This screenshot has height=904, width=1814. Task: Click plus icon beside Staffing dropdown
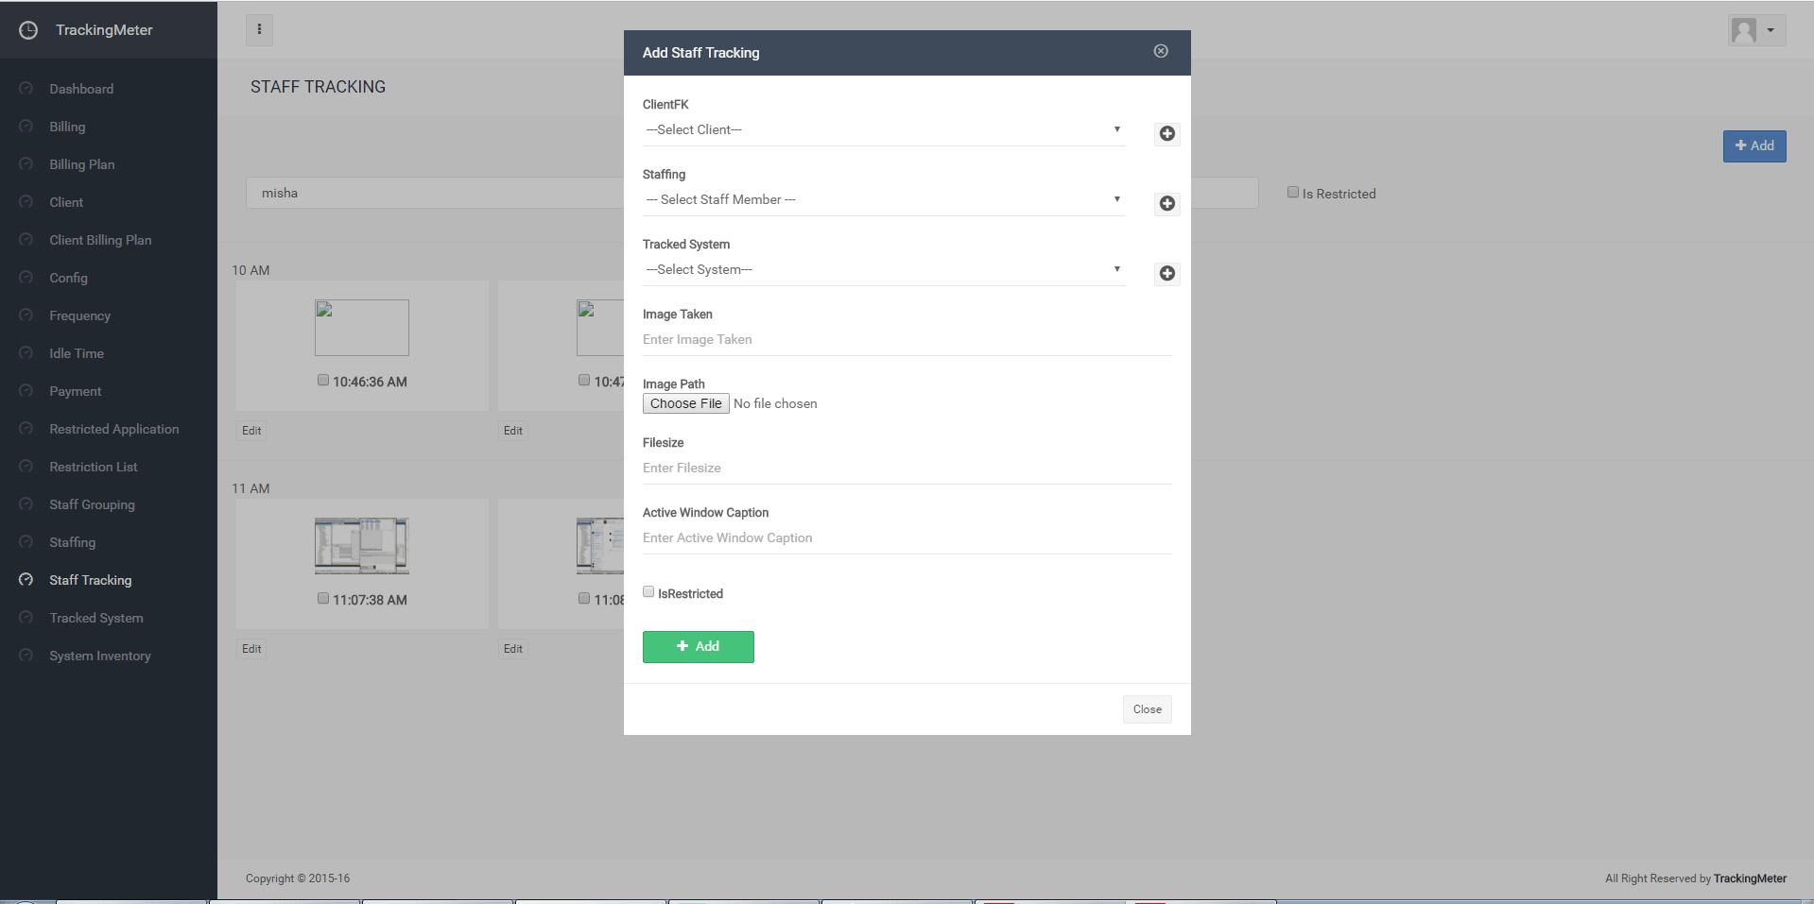coord(1167,204)
